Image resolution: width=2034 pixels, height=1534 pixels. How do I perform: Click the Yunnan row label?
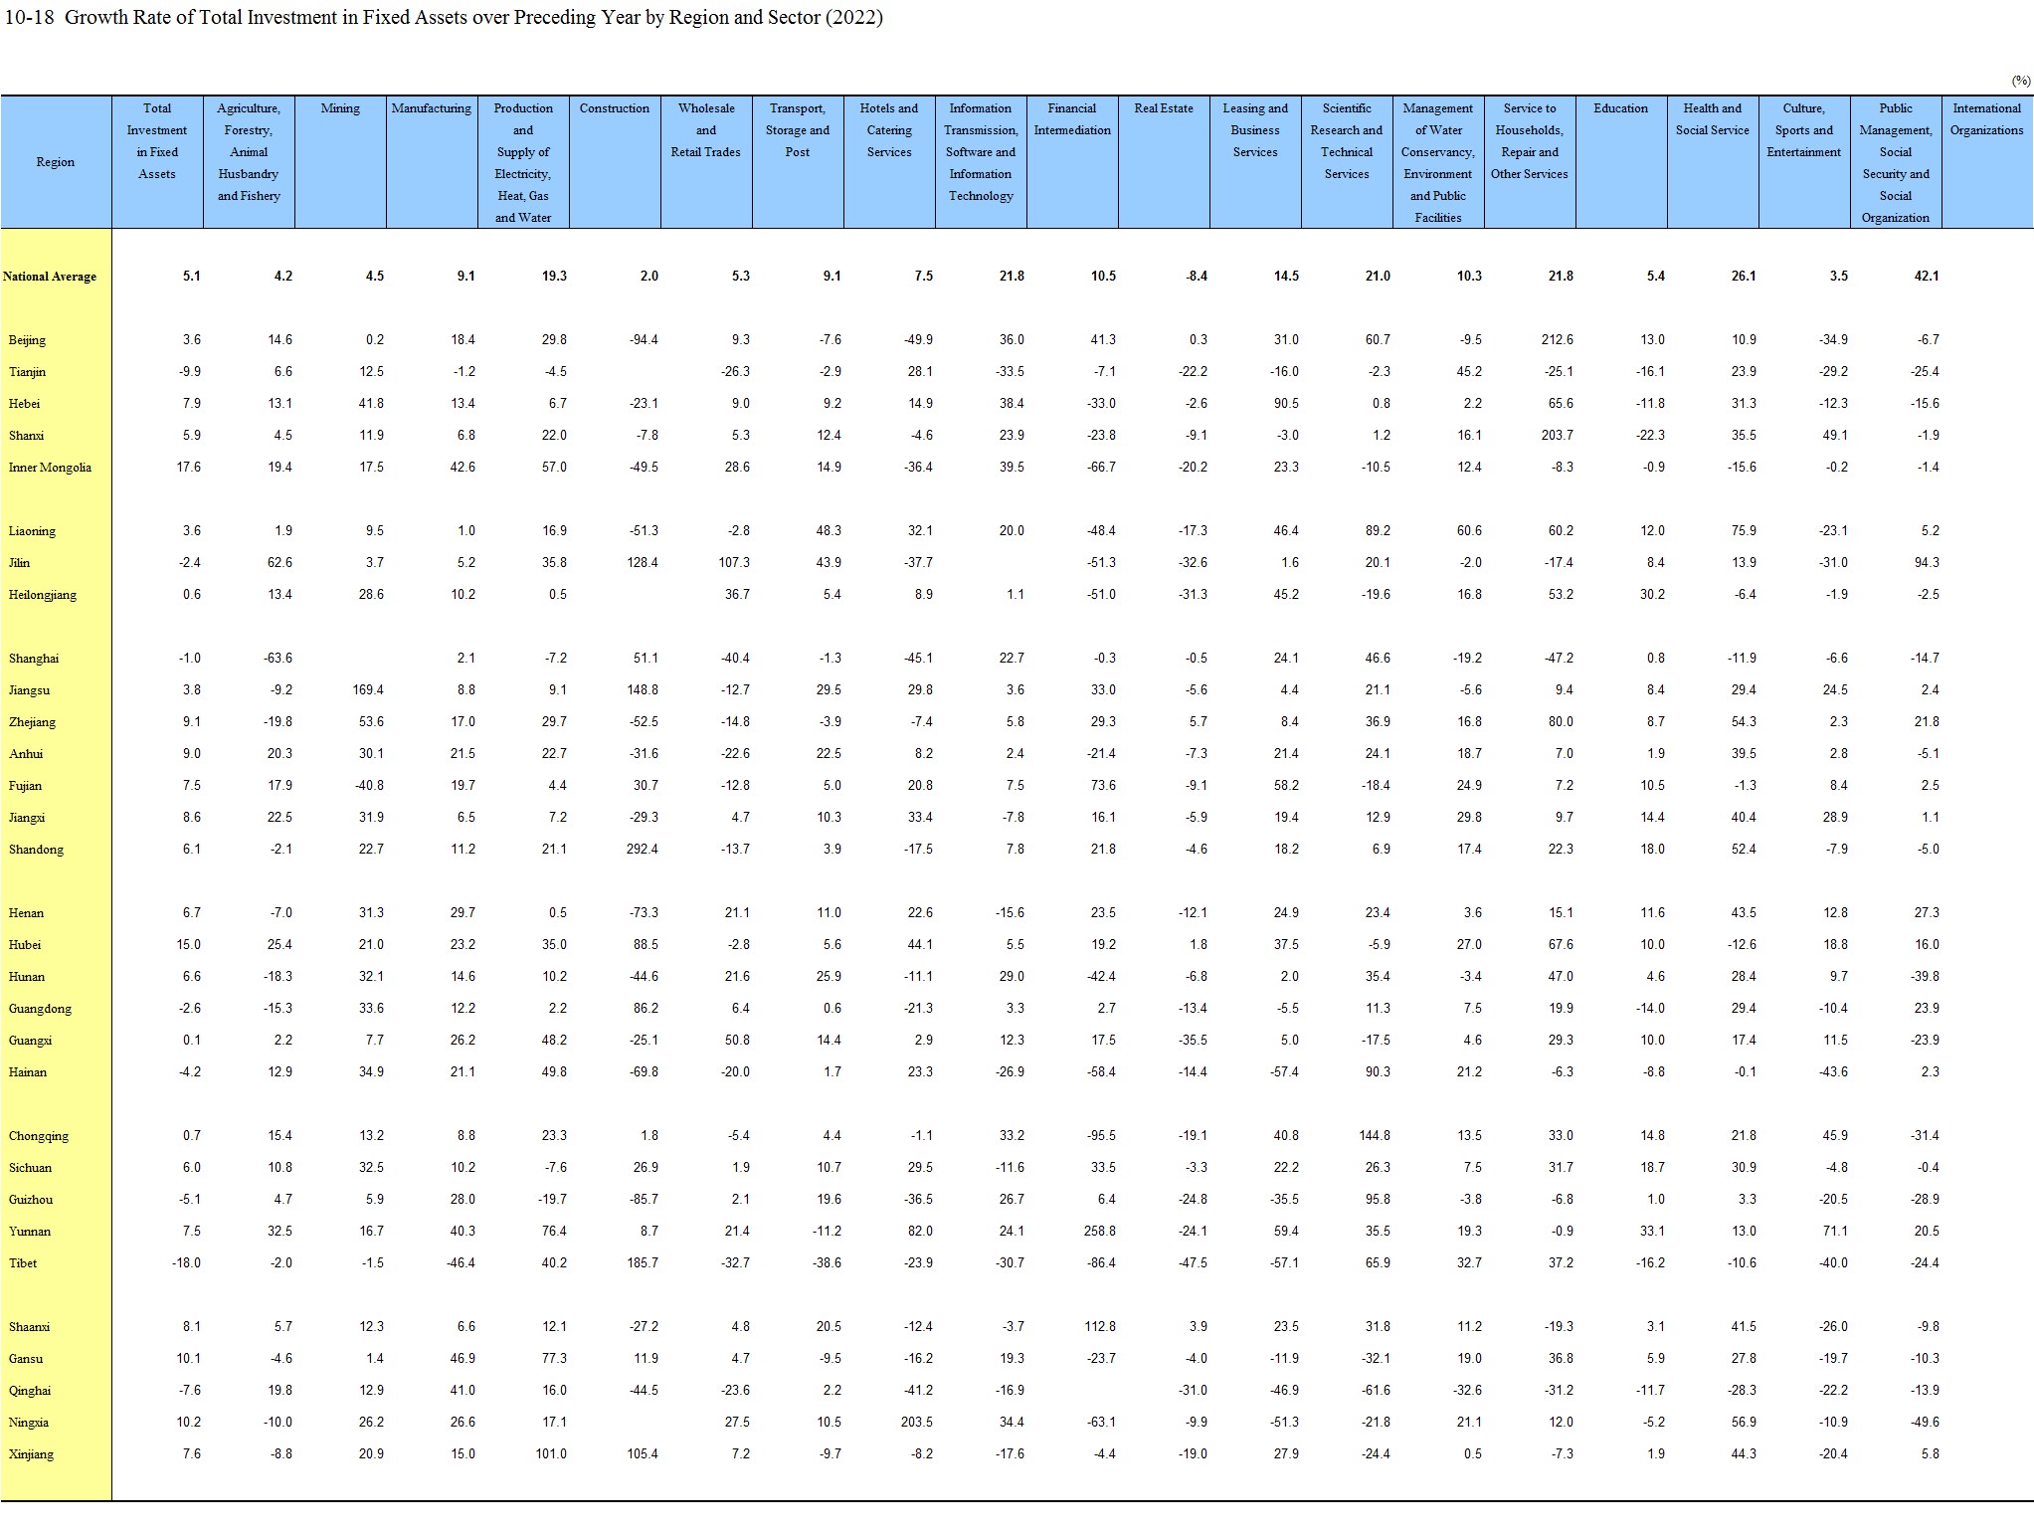tap(29, 1232)
